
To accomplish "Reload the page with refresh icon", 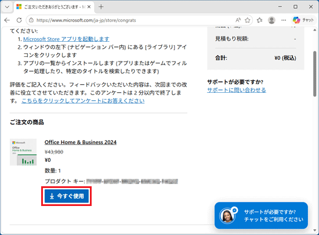I will [x=19, y=20].
